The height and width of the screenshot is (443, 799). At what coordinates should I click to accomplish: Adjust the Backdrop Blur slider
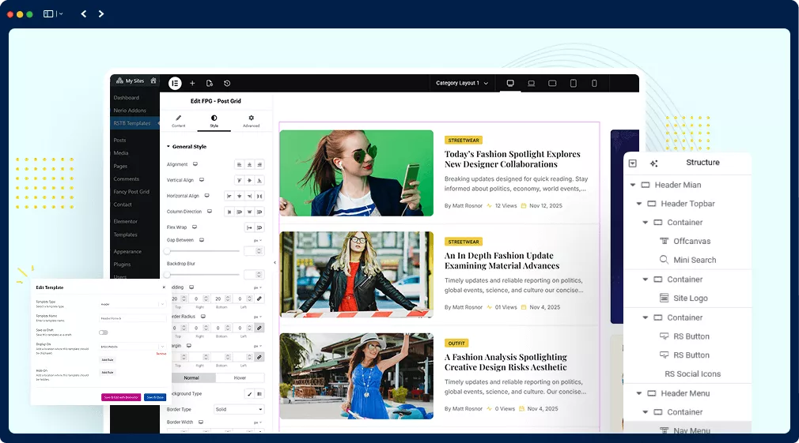203,275
